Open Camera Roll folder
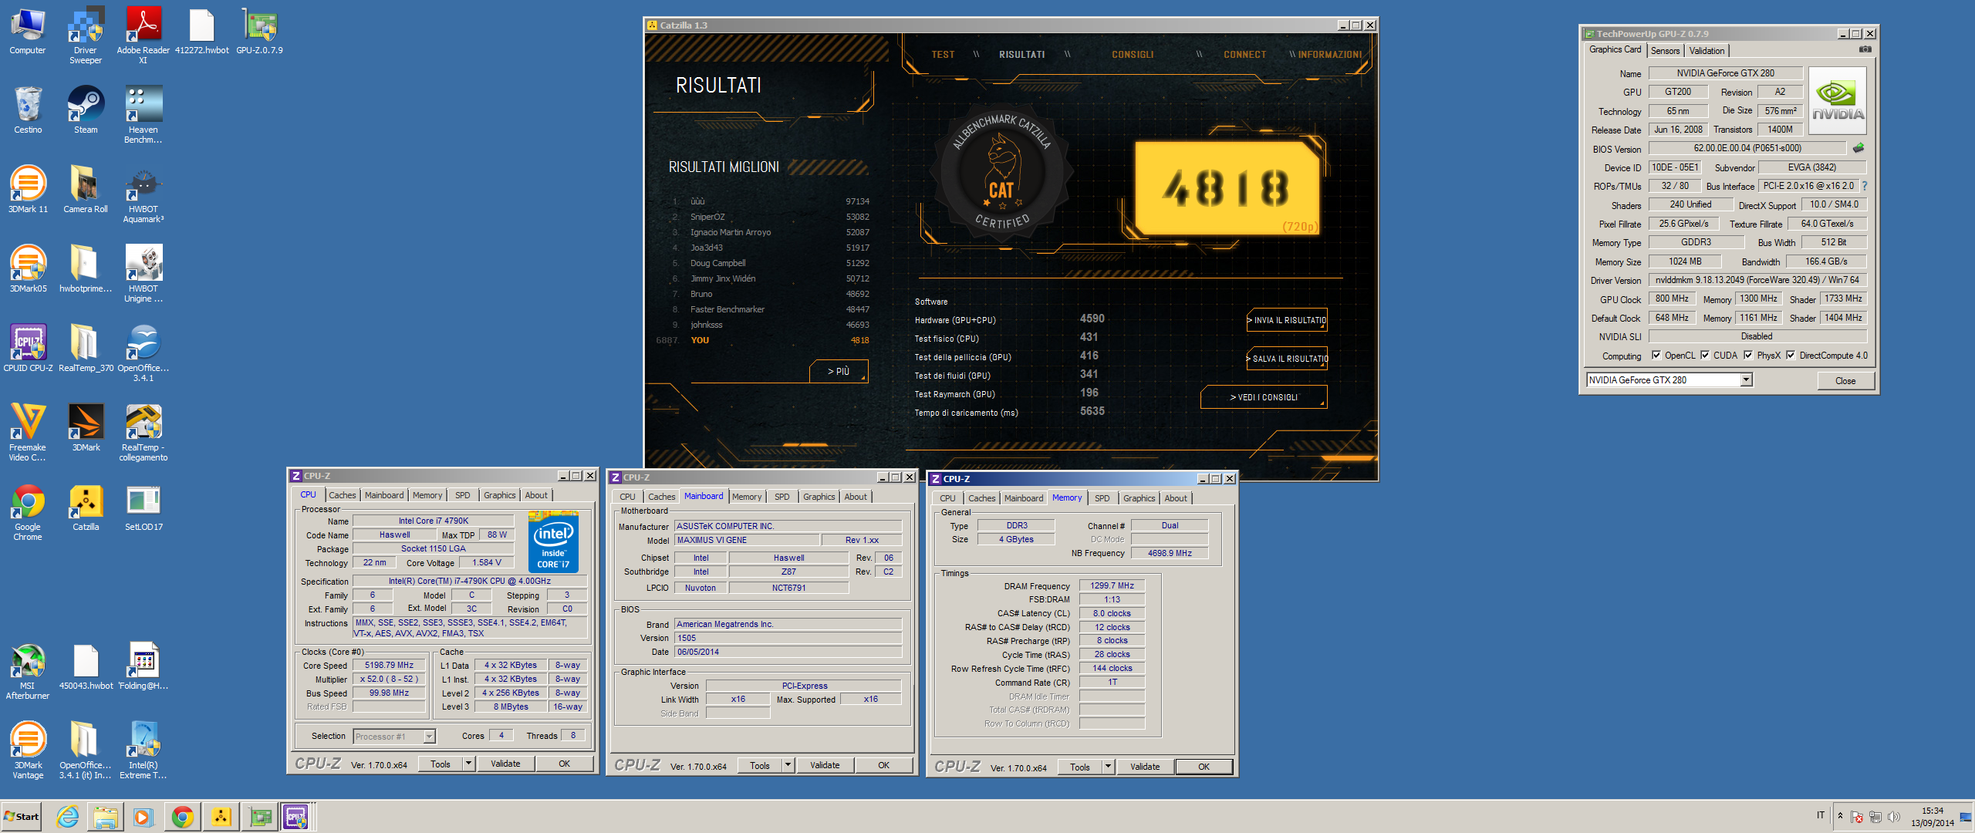 pos(86,190)
